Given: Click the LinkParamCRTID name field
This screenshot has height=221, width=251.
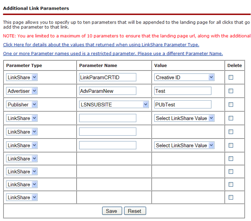Looking at the screenshot, I should click(108, 77).
